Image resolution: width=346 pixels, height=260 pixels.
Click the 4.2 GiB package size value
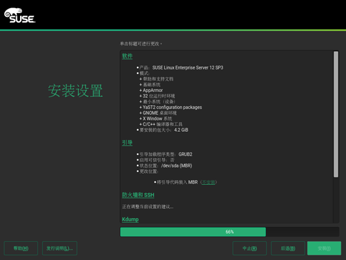tap(181, 130)
